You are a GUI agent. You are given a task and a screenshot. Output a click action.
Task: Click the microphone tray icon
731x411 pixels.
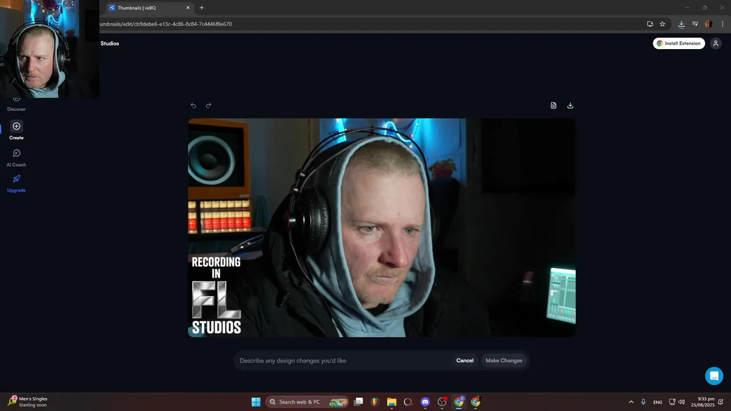(x=644, y=402)
